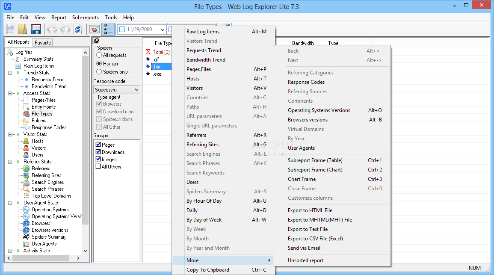
Task: Click the new document toolbar icon
Action: click(10, 29)
